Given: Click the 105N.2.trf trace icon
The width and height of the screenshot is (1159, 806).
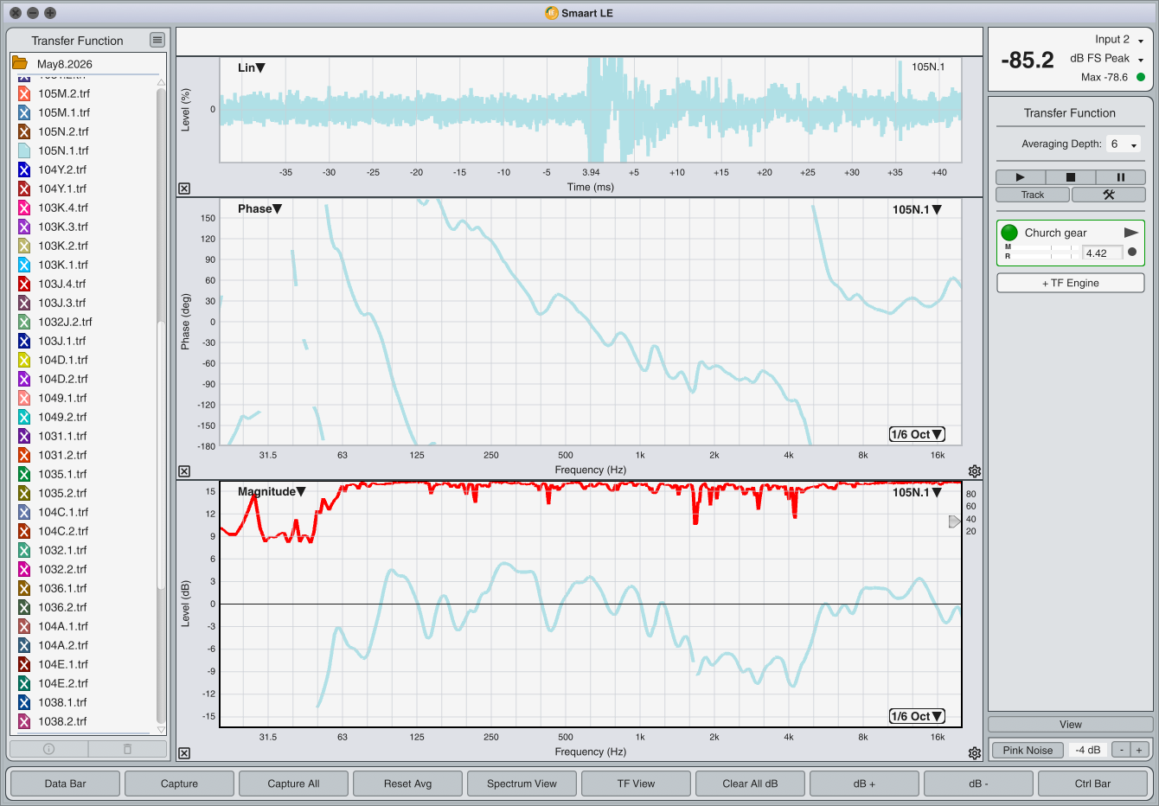Looking at the screenshot, I should (24, 131).
